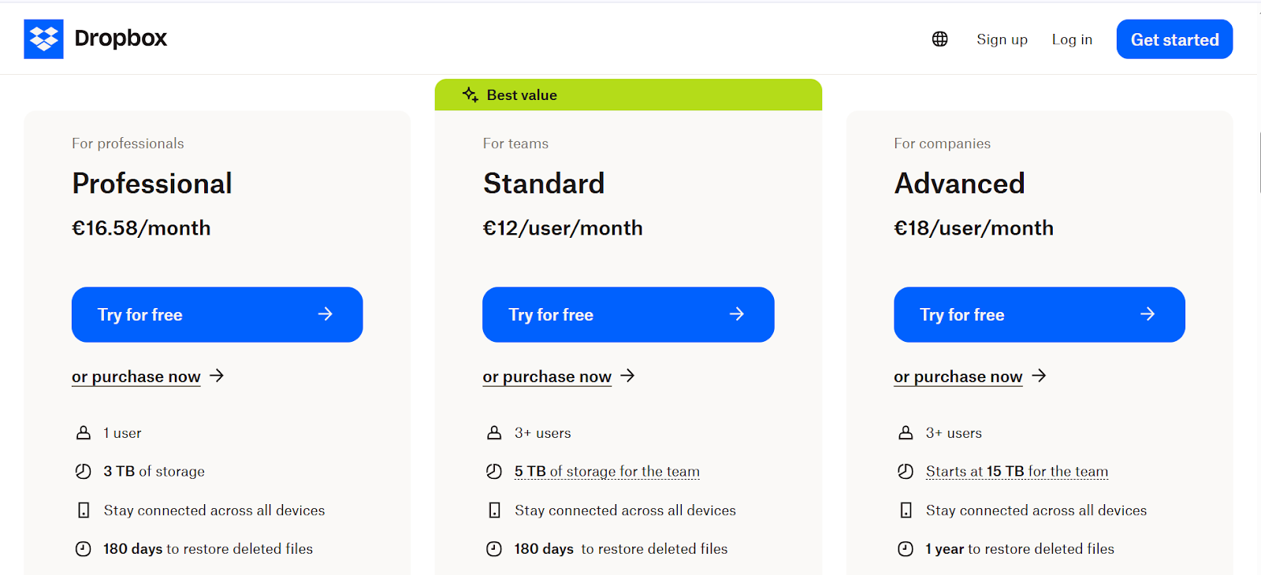Select Sign up in the header

click(x=1002, y=39)
